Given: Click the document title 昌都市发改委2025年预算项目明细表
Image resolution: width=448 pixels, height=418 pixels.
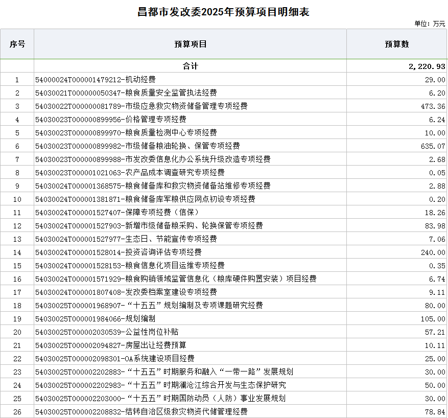Looking at the screenshot, I should pyautogui.click(x=224, y=12).
